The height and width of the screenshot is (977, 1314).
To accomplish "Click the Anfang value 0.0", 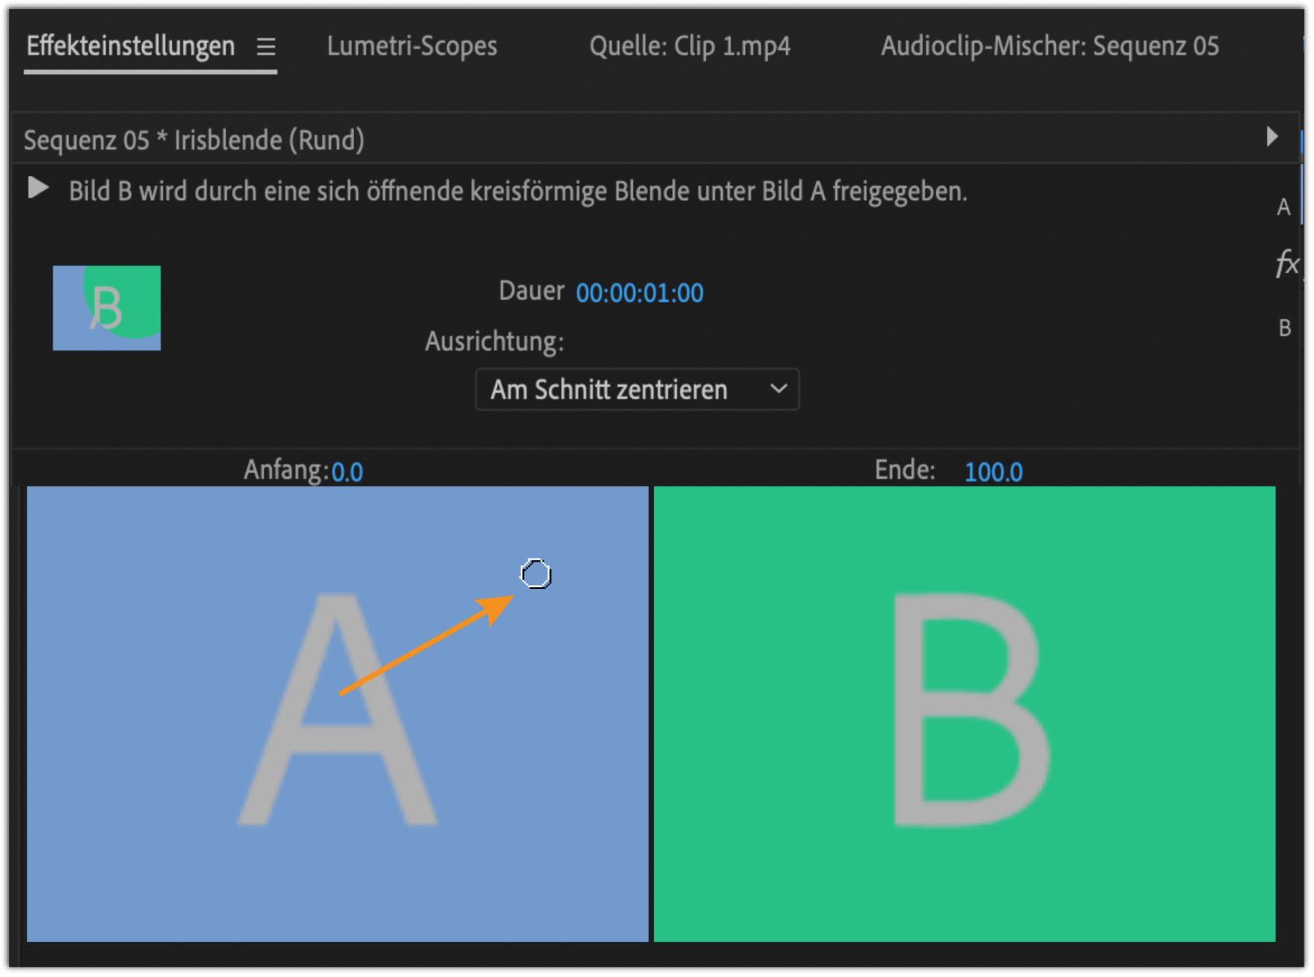I will click(x=347, y=472).
